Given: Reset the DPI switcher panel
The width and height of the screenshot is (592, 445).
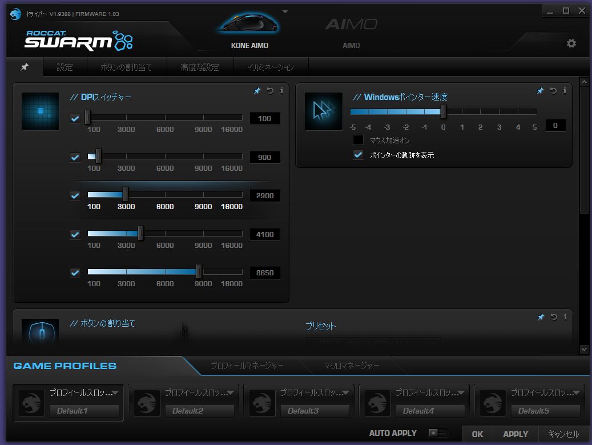Looking at the screenshot, I should [x=270, y=91].
